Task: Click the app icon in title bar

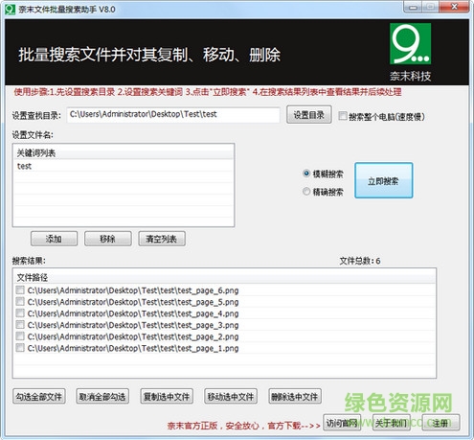Action: click(x=10, y=9)
